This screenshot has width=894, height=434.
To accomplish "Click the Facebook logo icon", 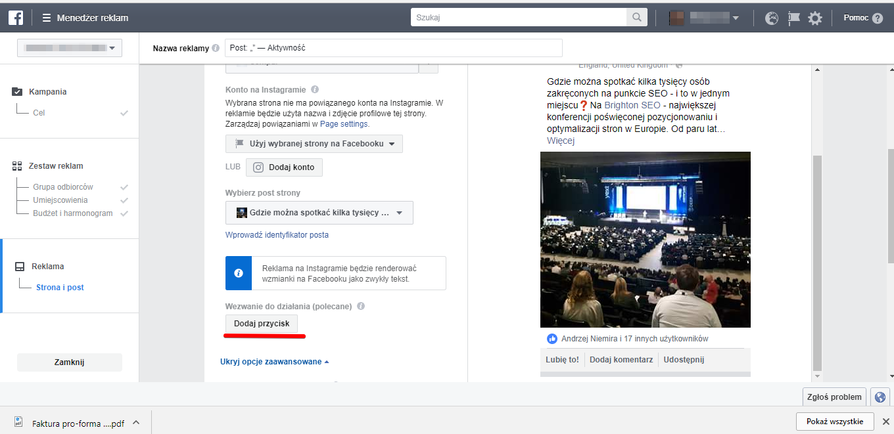I will tap(16, 18).
